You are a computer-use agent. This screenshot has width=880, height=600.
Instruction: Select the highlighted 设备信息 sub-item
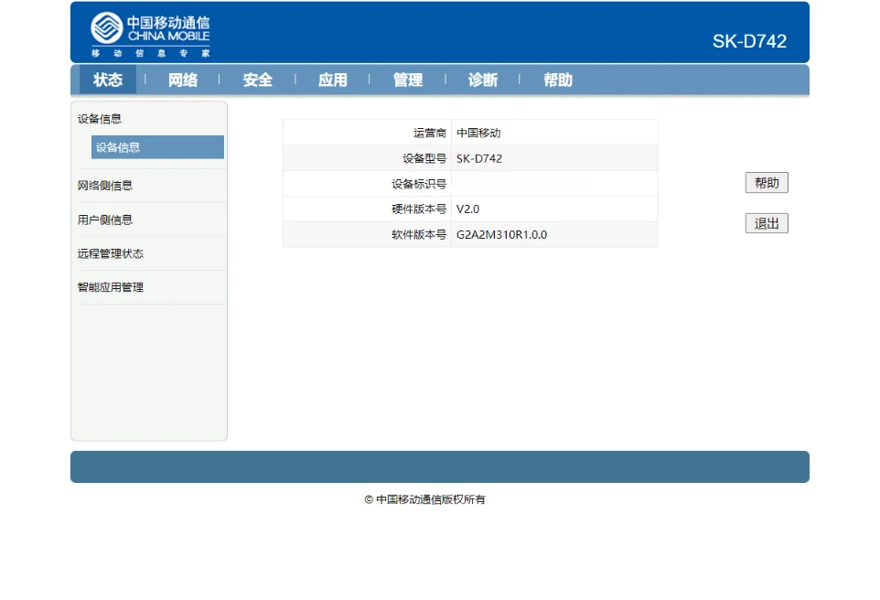point(157,147)
